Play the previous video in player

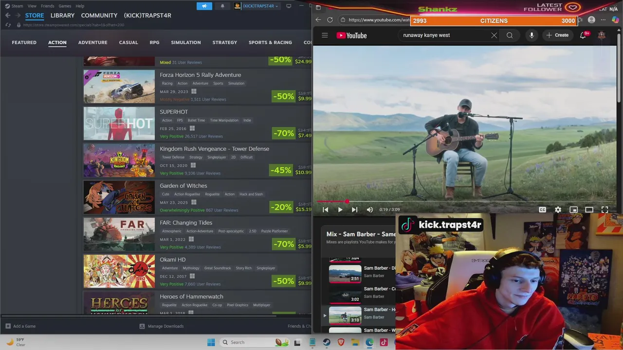click(x=326, y=210)
